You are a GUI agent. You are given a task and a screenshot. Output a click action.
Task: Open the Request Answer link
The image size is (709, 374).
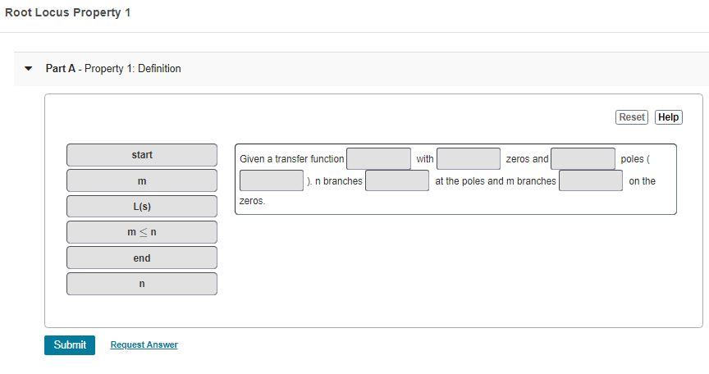(144, 344)
